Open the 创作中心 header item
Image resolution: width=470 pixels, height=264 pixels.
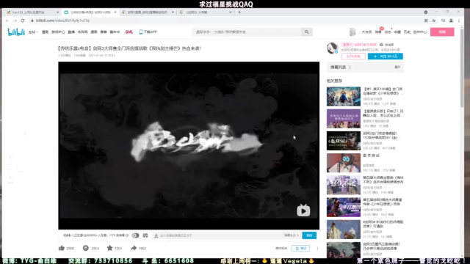click(420, 32)
